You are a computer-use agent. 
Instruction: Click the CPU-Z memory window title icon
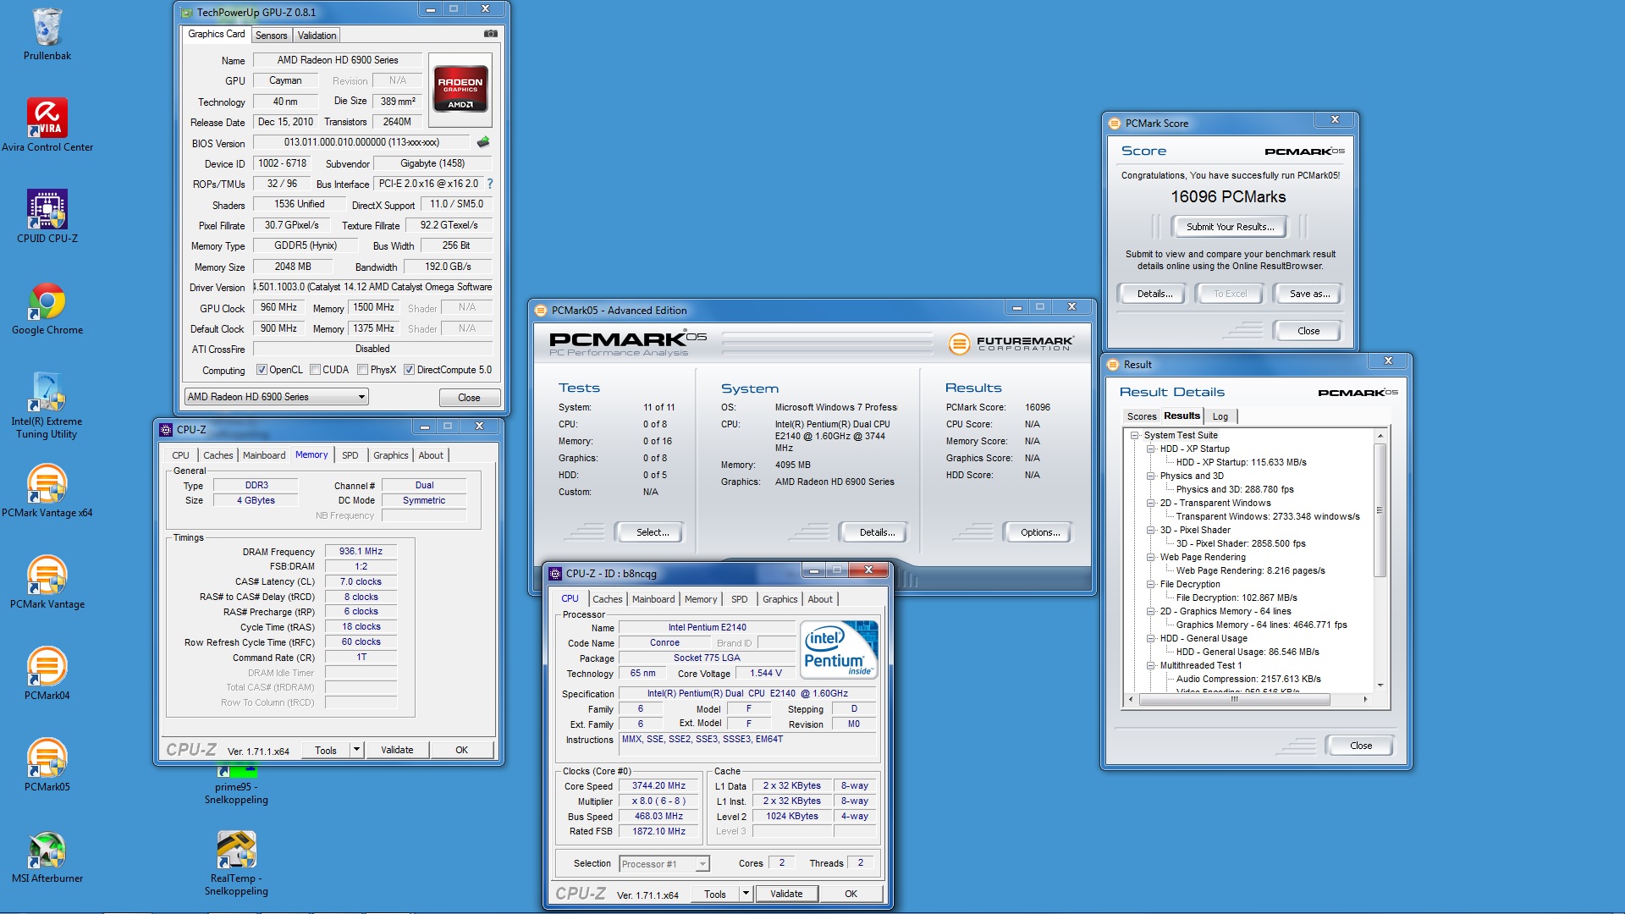166,429
